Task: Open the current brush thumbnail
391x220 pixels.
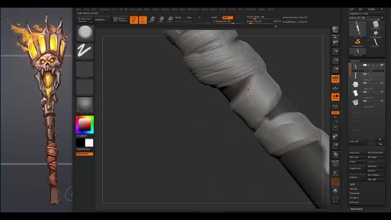Action: click(85, 33)
